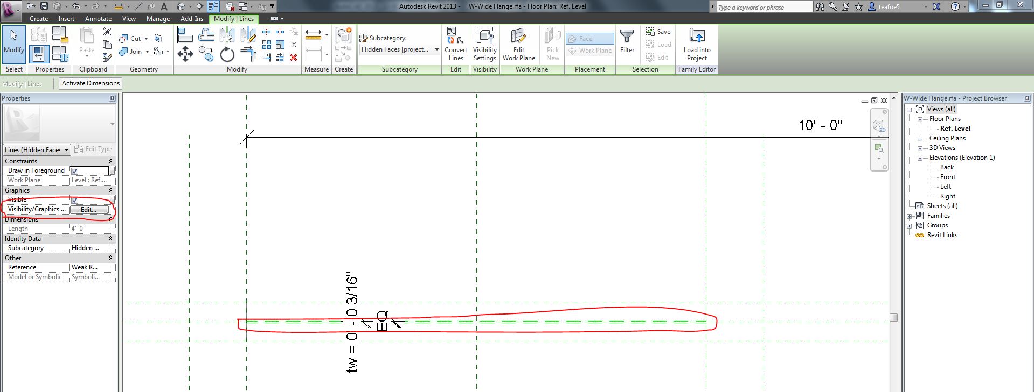Open the Annotate ribbon tab

(x=98, y=19)
